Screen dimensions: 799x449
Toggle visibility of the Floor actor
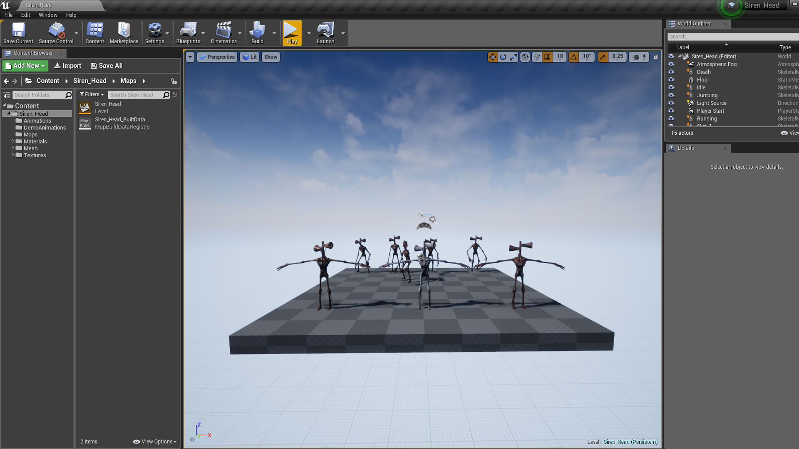671,79
